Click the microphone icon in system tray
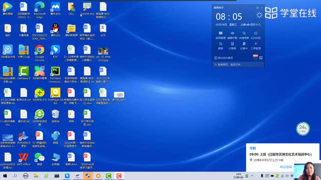Screen dimensions: 321x180 [x=262, y=176]
